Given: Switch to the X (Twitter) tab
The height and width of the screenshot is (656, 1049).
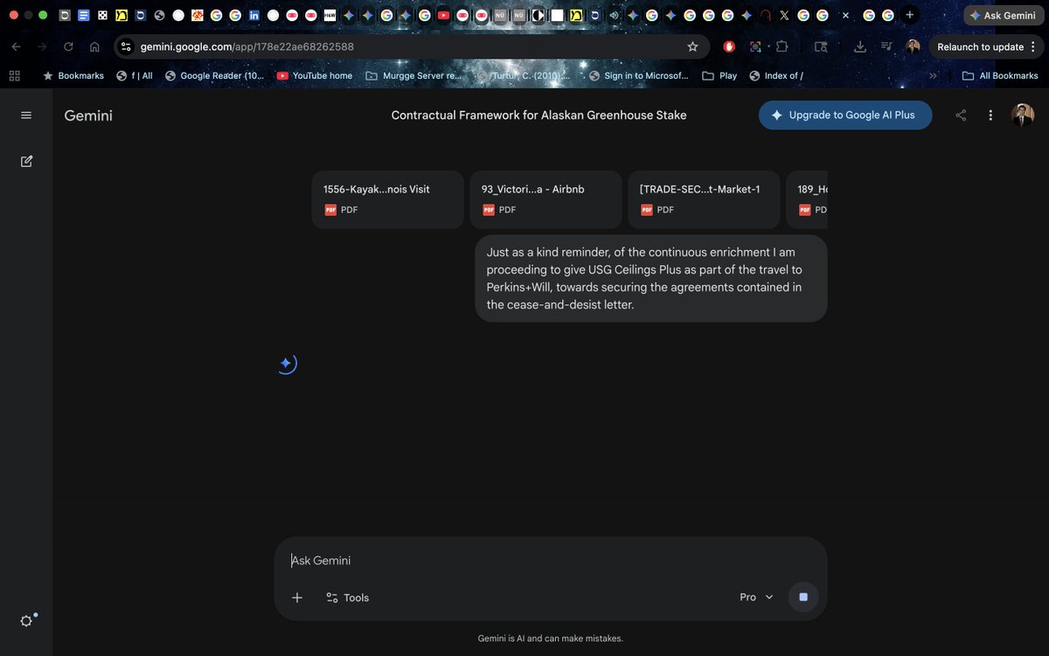Looking at the screenshot, I should [x=783, y=15].
